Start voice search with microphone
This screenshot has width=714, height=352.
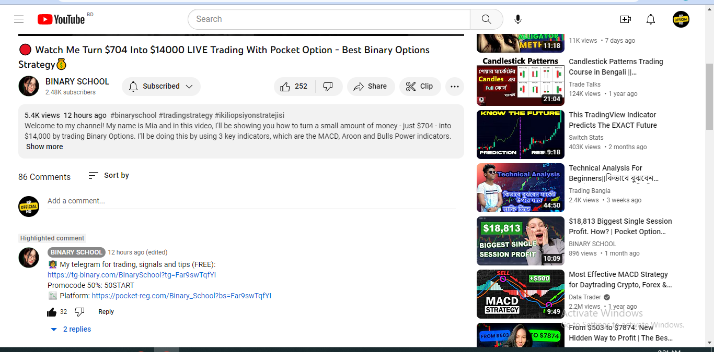pyautogui.click(x=517, y=19)
